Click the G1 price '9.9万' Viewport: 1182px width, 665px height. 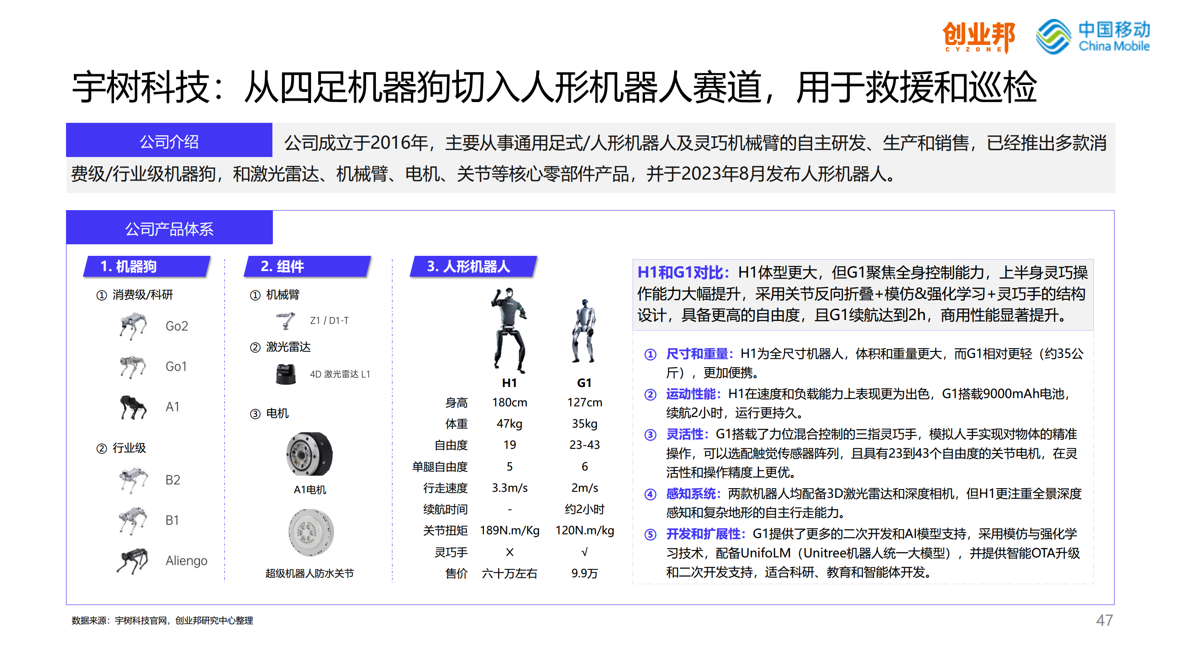585,574
